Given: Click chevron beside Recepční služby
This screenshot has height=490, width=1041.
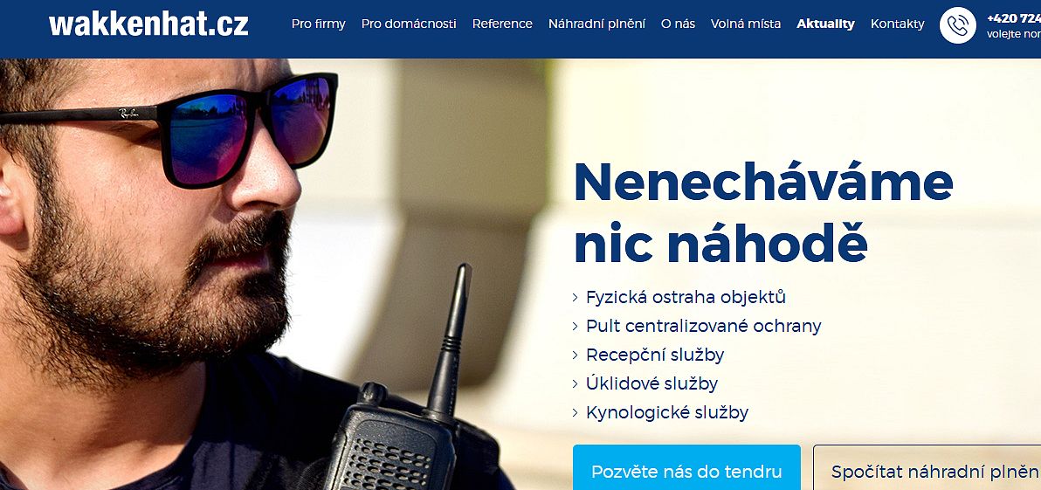Looking at the screenshot, I should pos(575,355).
